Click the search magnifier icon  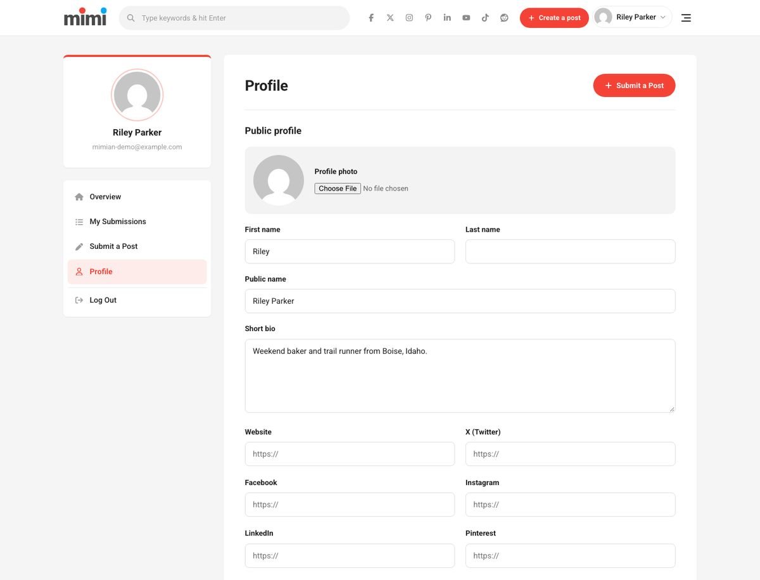click(x=131, y=18)
